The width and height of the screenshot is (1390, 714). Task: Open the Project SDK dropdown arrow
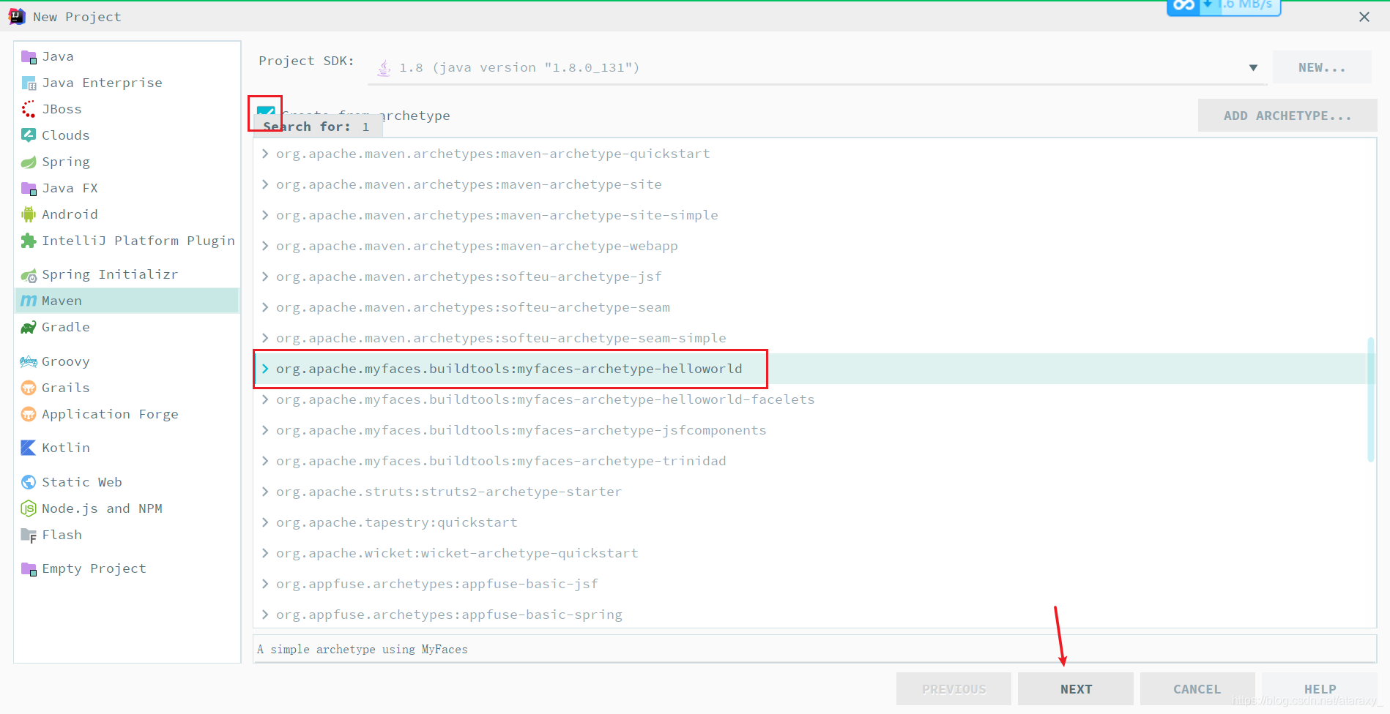pyautogui.click(x=1253, y=68)
